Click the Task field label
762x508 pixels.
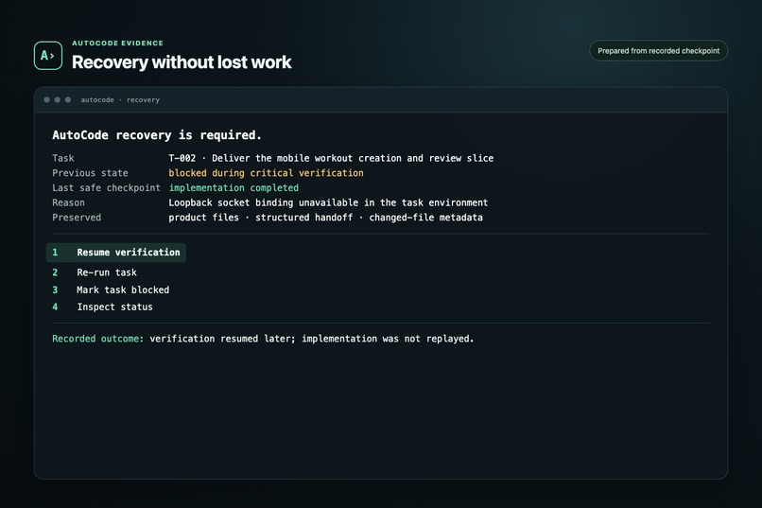click(x=63, y=158)
